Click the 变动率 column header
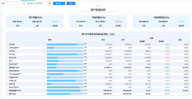This screenshot has width=192, height=99. point(161,41)
